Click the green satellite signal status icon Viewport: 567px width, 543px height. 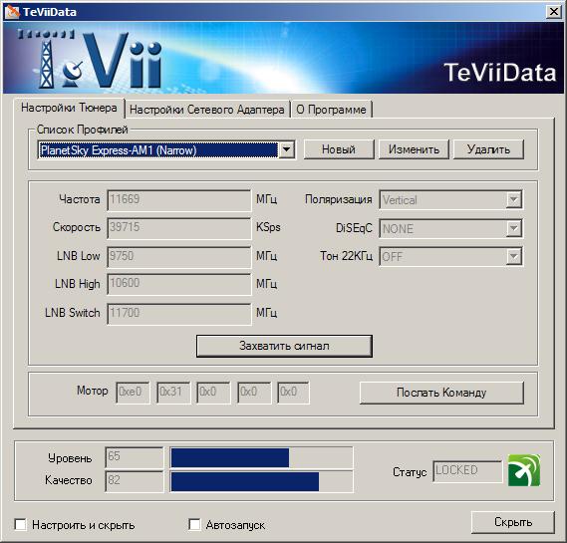[x=524, y=470]
